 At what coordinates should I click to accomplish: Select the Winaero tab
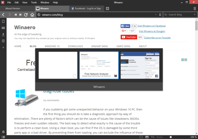(x=52, y=9)
